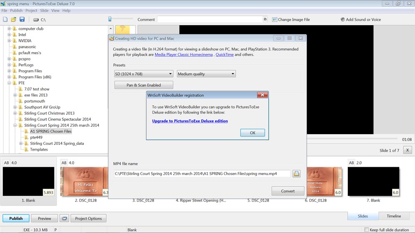The height and width of the screenshot is (233, 415).
Task: Select A1 SPRING Chosen Files folder
Action: (51, 131)
